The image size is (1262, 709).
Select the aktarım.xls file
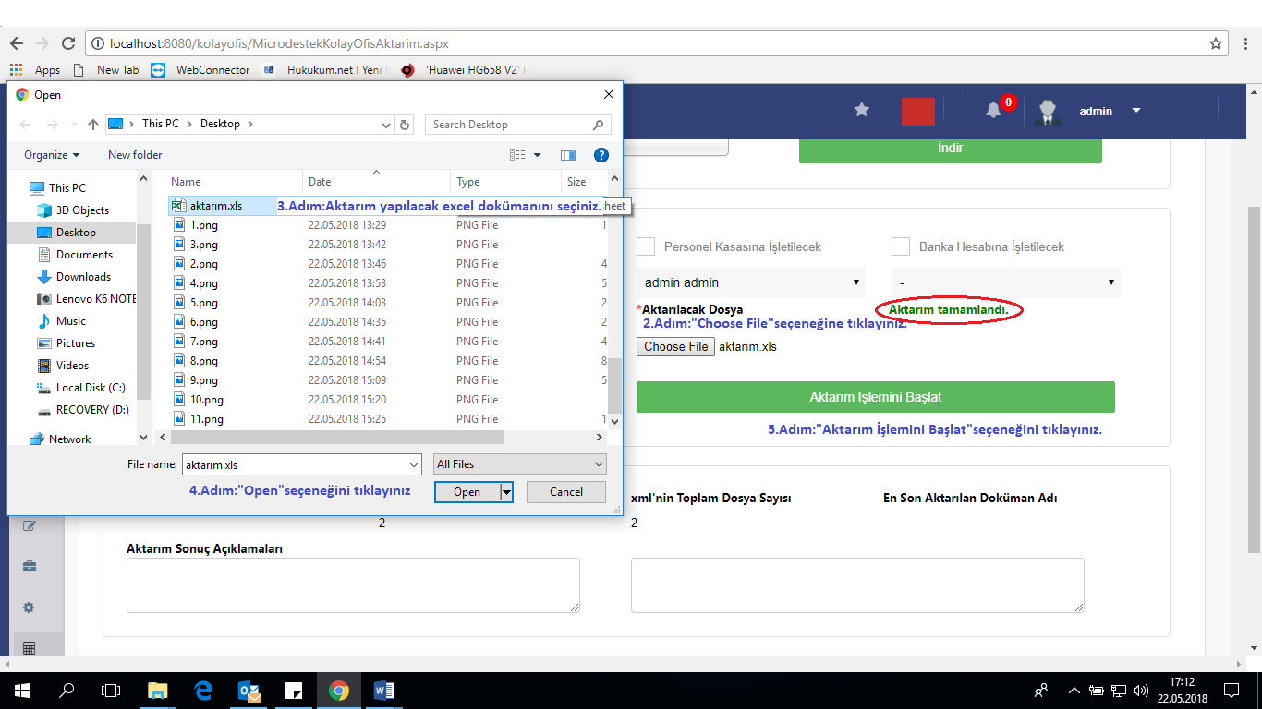(215, 206)
